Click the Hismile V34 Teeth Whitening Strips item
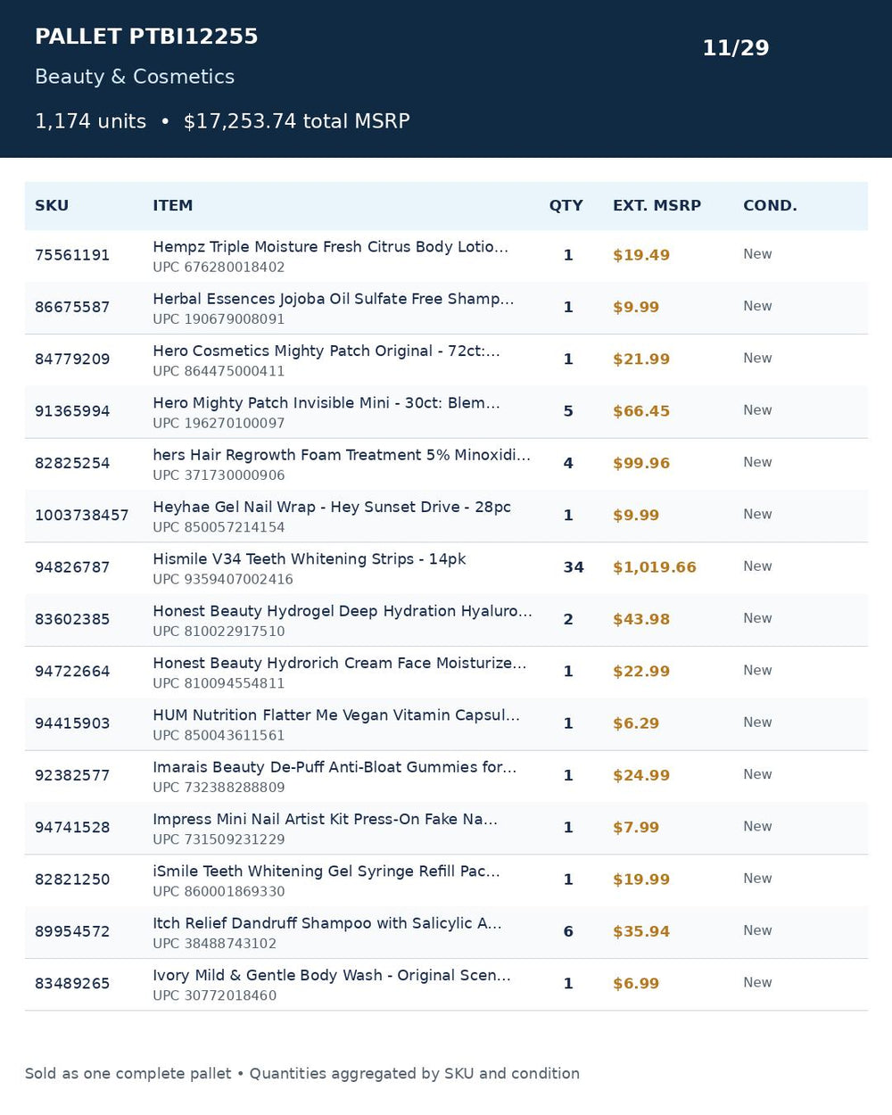 (x=309, y=559)
